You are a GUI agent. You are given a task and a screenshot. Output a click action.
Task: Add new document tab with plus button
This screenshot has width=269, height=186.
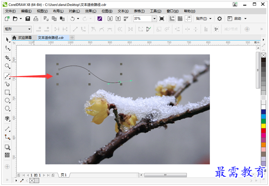[x=72, y=38]
